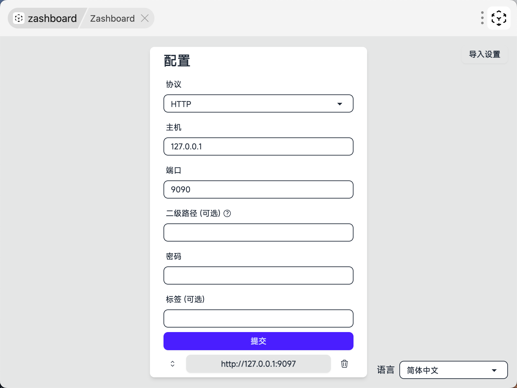Expand the 语言 language dropdown
The image size is (517, 388).
coord(453,370)
